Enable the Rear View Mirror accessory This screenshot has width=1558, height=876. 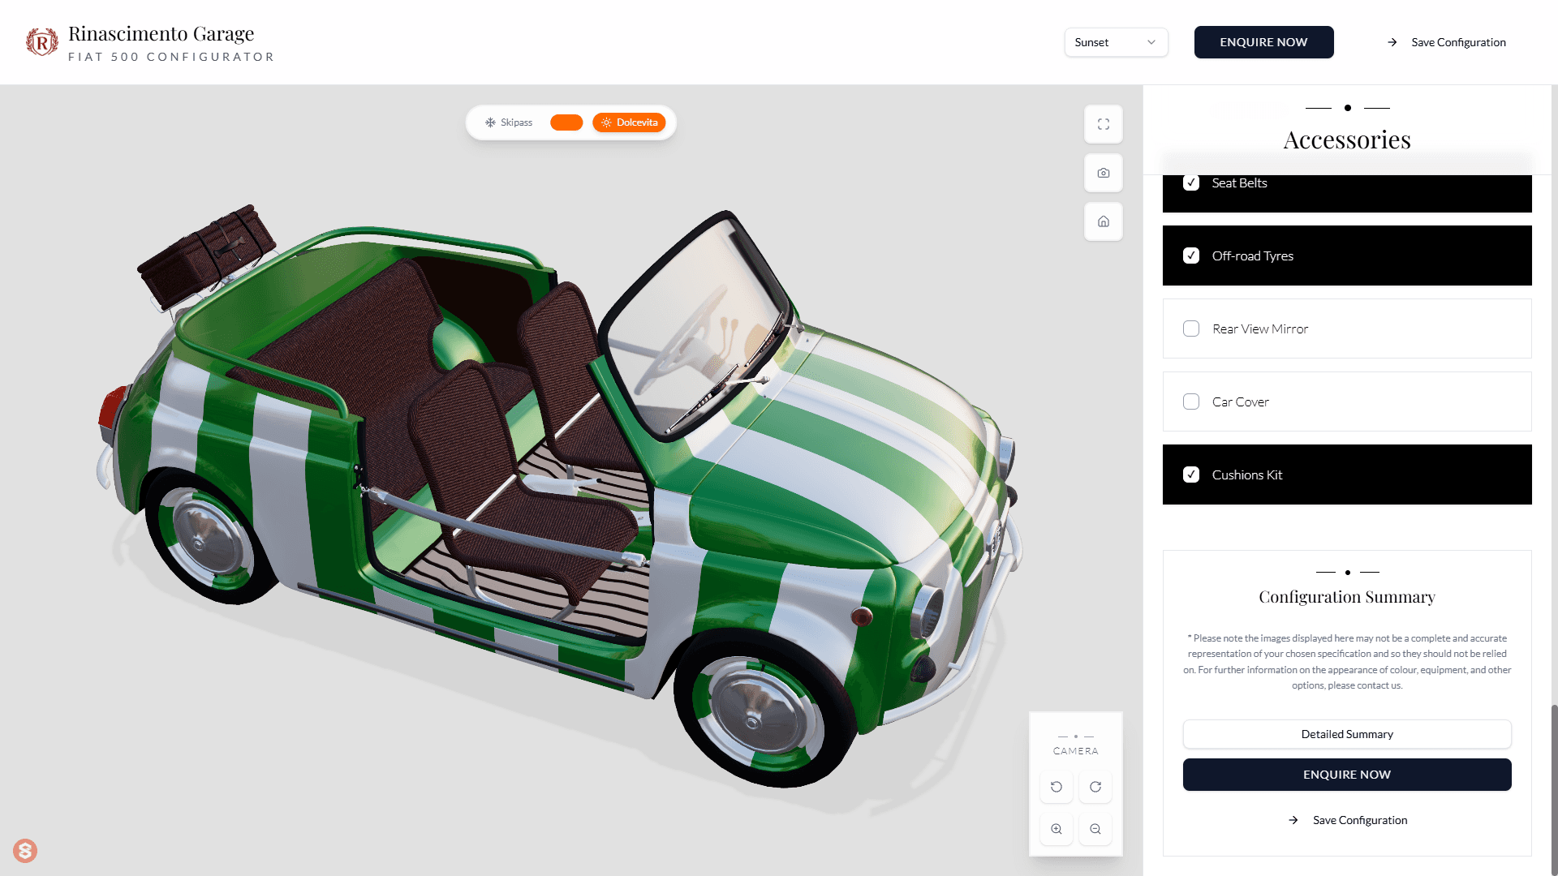click(1191, 328)
